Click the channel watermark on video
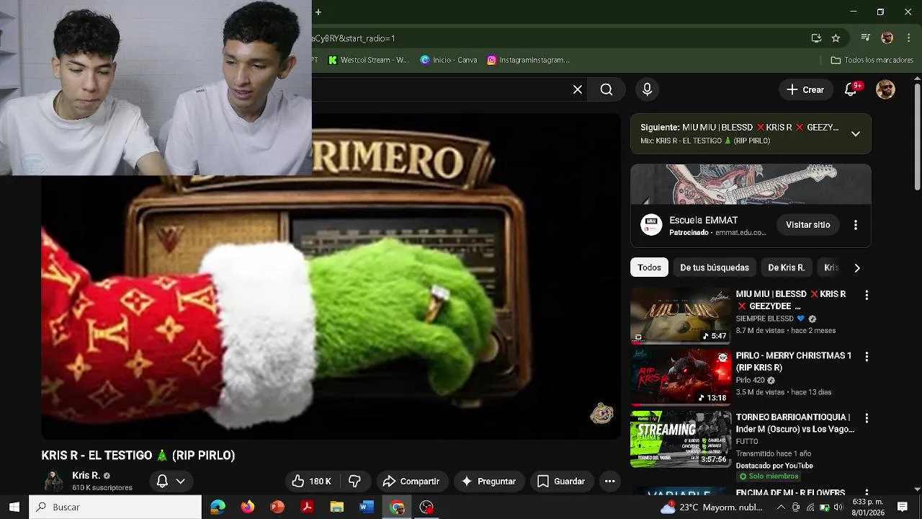The width and height of the screenshot is (922, 519). point(601,413)
